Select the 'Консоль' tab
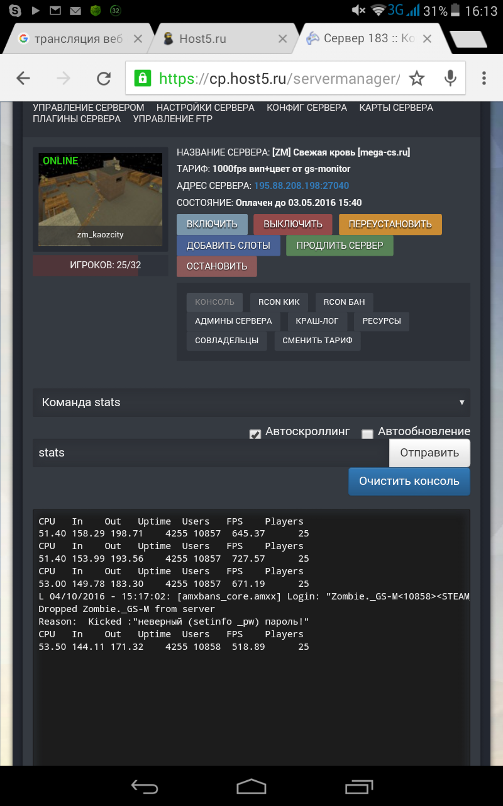503x806 pixels. 214,302
